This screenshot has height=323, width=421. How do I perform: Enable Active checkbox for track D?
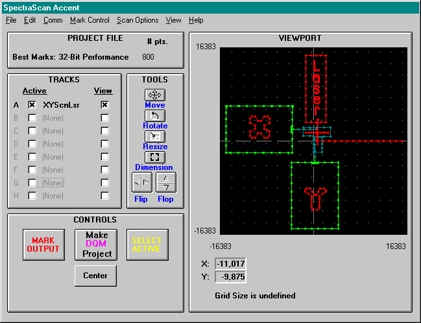32,143
